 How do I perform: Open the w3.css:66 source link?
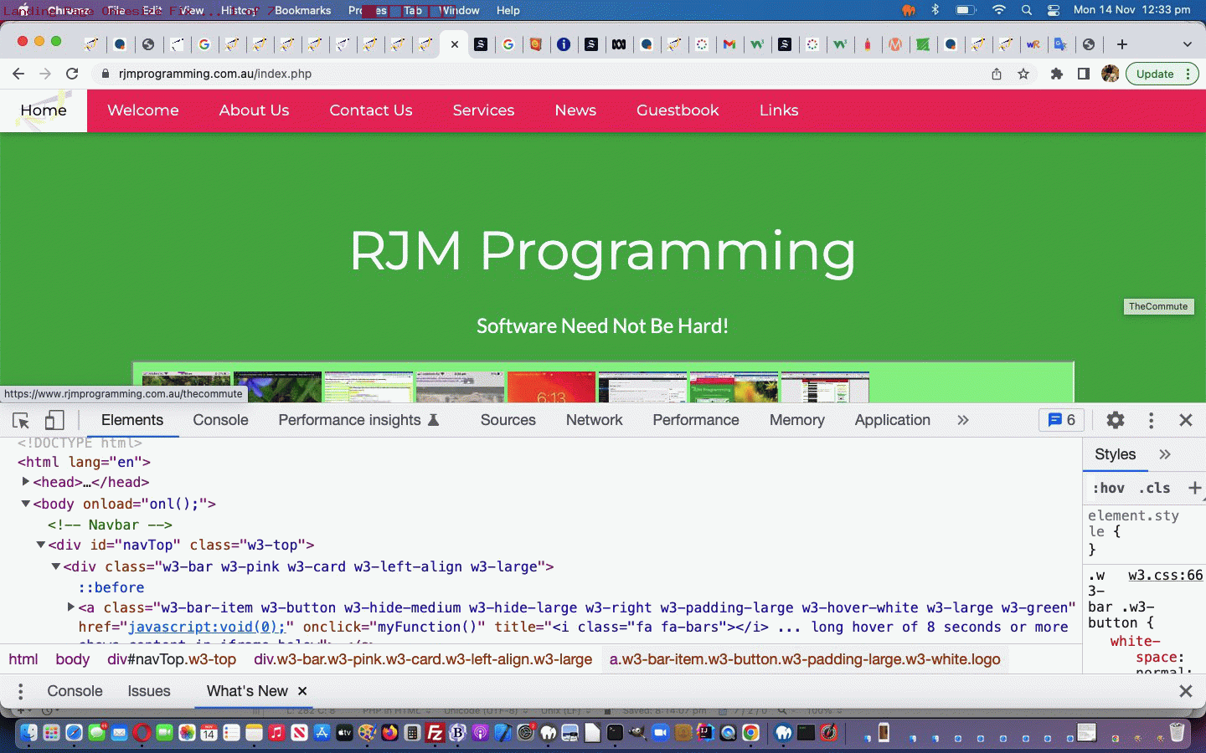click(1165, 575)
